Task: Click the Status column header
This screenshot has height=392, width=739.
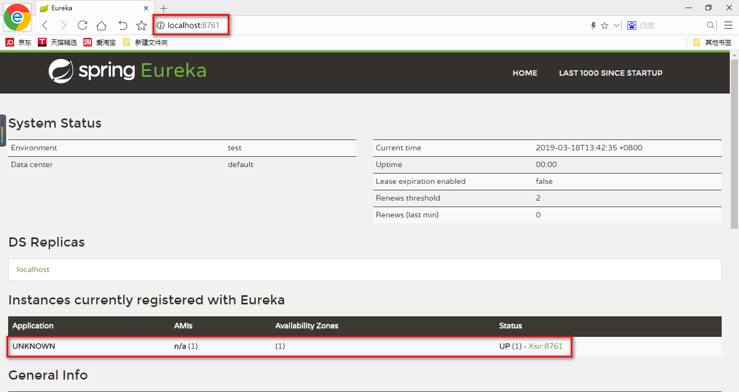Action: (511, 325)
